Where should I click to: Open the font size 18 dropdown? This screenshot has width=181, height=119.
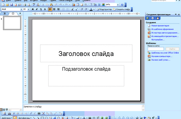click(x=28, y=9)
